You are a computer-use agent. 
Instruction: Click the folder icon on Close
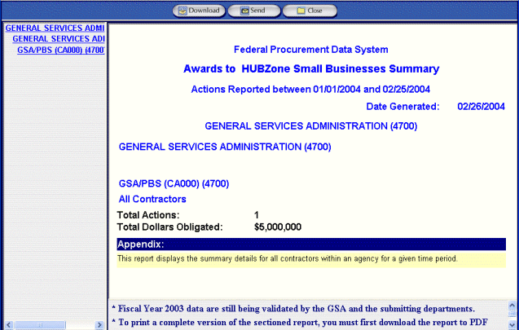point(299,11)
